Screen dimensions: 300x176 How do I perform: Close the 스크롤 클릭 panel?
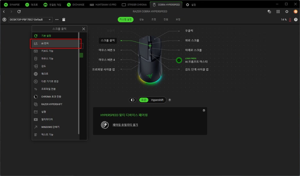pos(84,29)
